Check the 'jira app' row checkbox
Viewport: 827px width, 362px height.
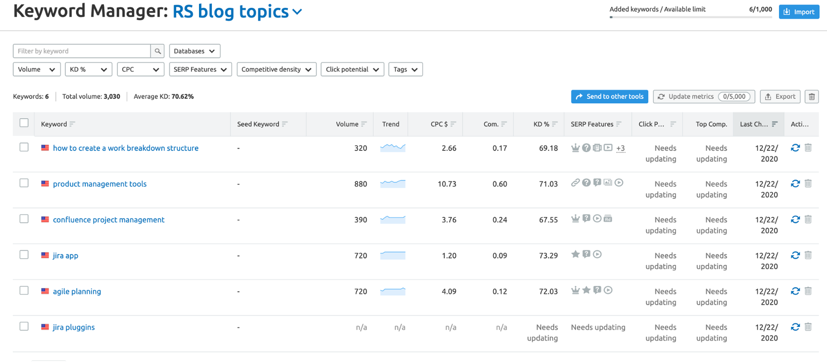pos(24,255)
